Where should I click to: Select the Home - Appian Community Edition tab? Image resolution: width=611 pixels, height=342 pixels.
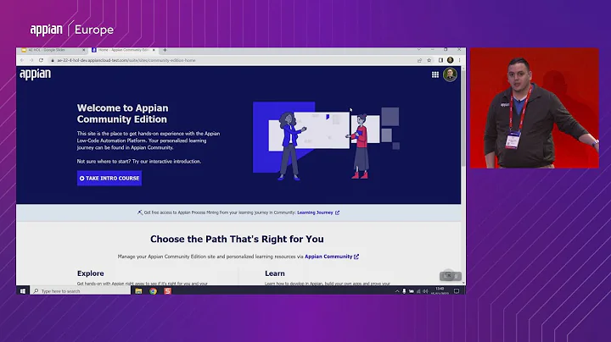[x=123, y=50]
